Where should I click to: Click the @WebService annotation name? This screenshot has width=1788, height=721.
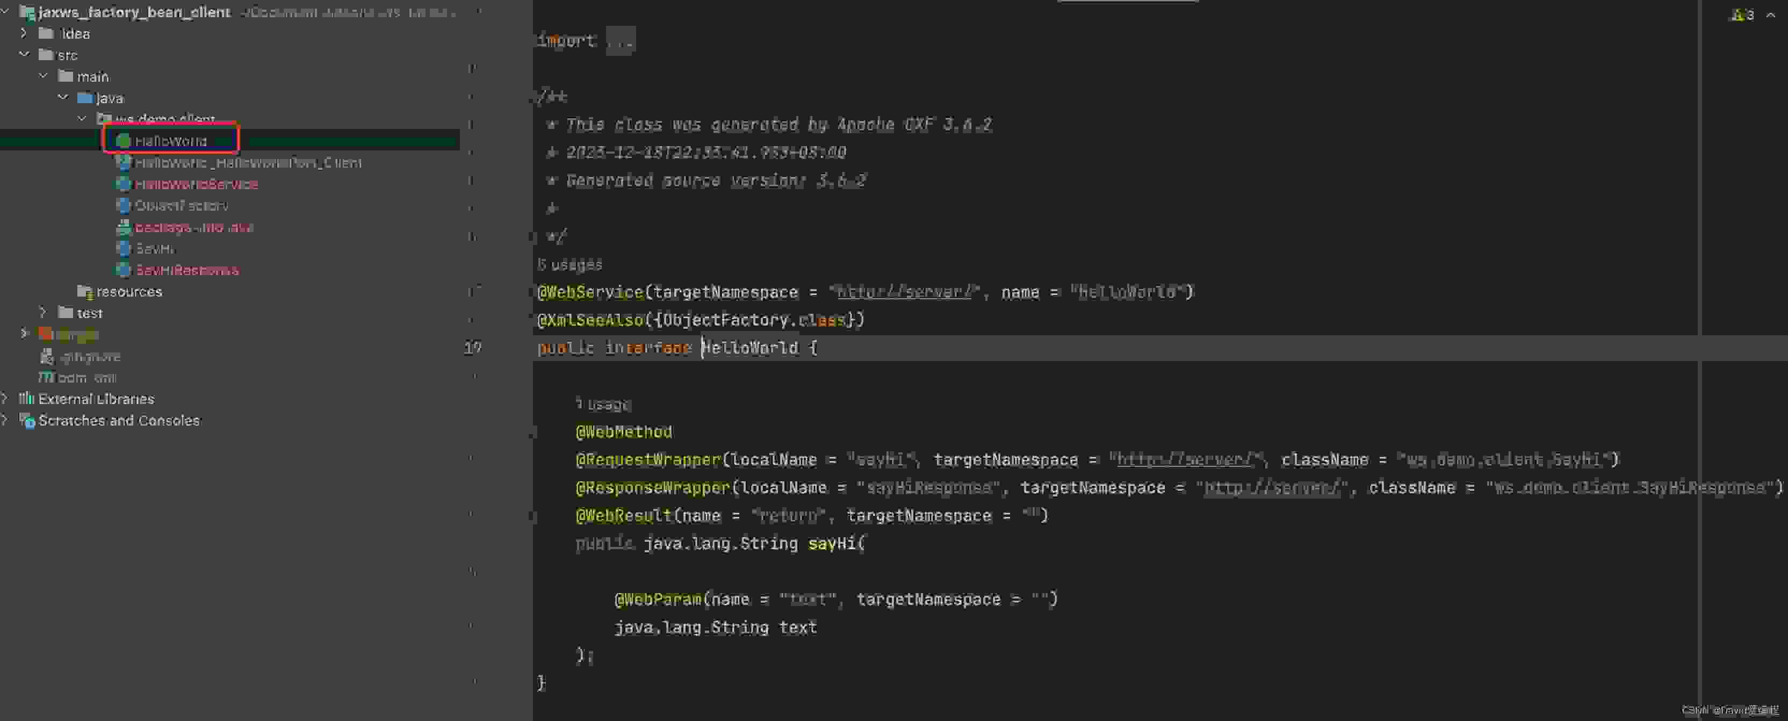(x=590, y=292)
